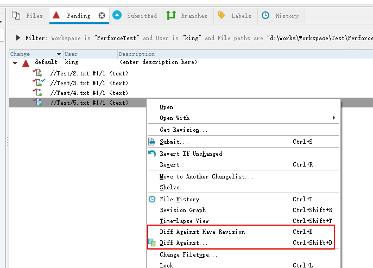The width and height of the screenshot is (373, 268).
Task: Click the File History clock icon
Action: [x=152, y=199]
